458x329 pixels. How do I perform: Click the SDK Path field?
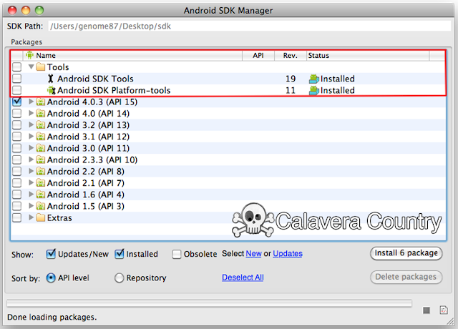[x=250, y=26]
